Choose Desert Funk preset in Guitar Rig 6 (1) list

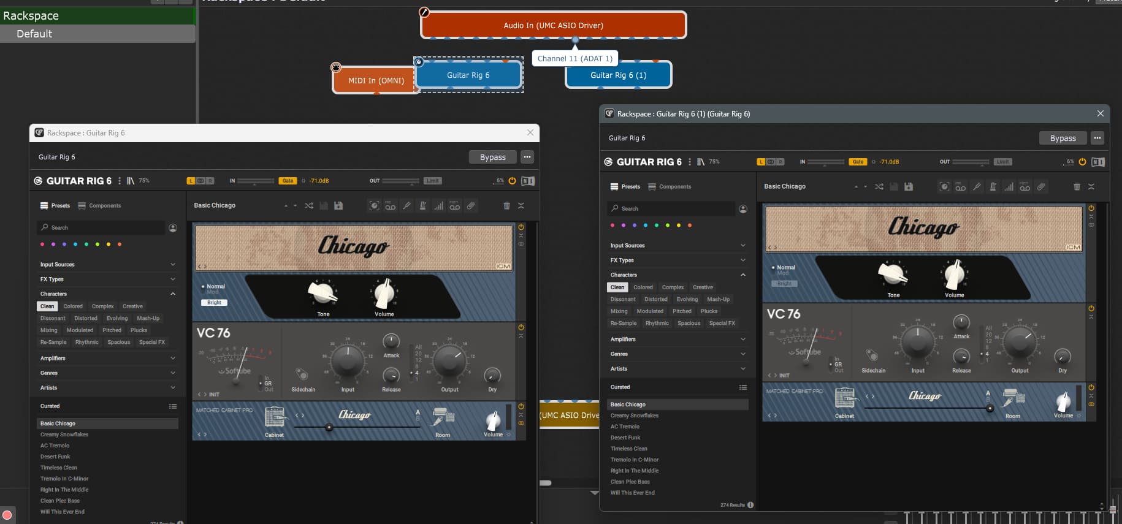tap(625, 438)
